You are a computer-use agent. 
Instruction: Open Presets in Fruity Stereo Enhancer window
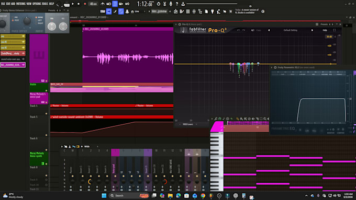(x=51, y=10)
